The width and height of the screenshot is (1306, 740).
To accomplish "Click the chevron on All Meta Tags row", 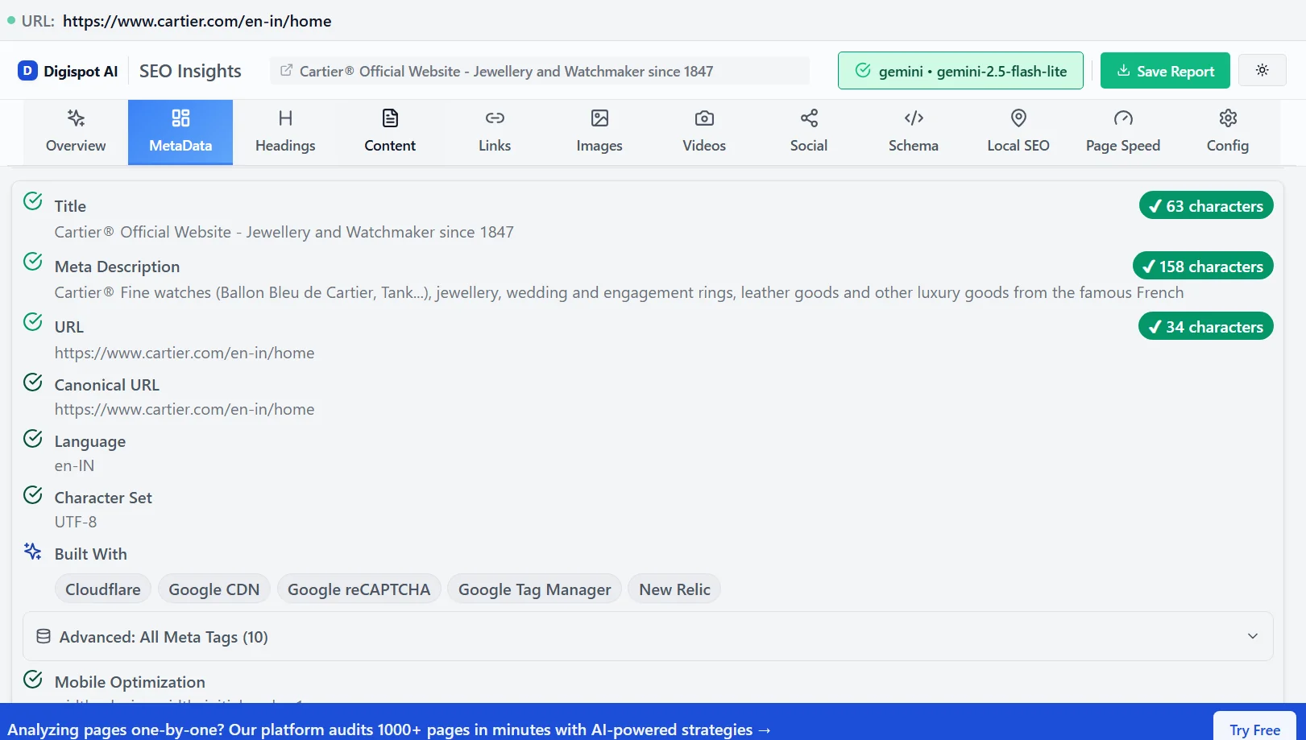I will coord(1253,636).
